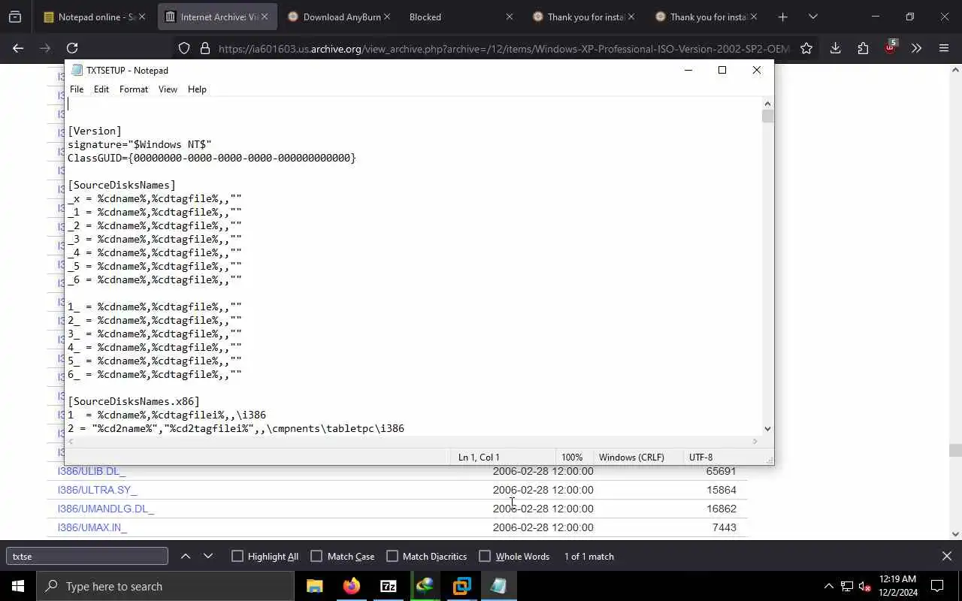Open Windows notification center
The height and width of the screenshot is (601, 962).
tap(937, 586)
